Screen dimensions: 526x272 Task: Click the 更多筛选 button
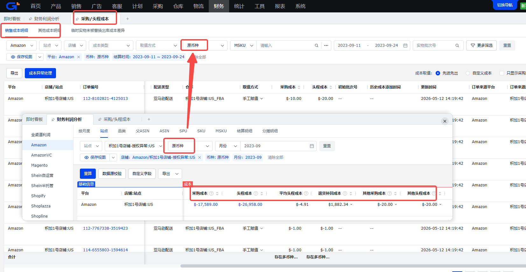481,45
